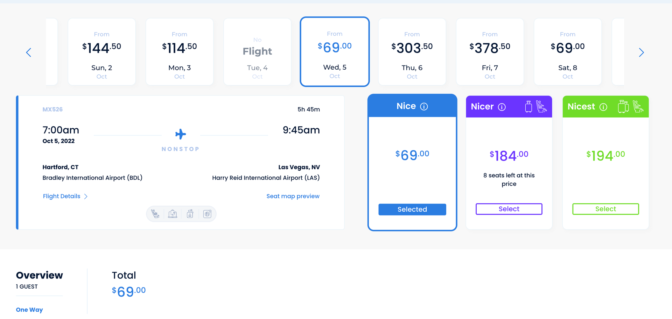The image size is (672, 319).
Task: Click the right arrow to see more dates
Action: (642, 52)
